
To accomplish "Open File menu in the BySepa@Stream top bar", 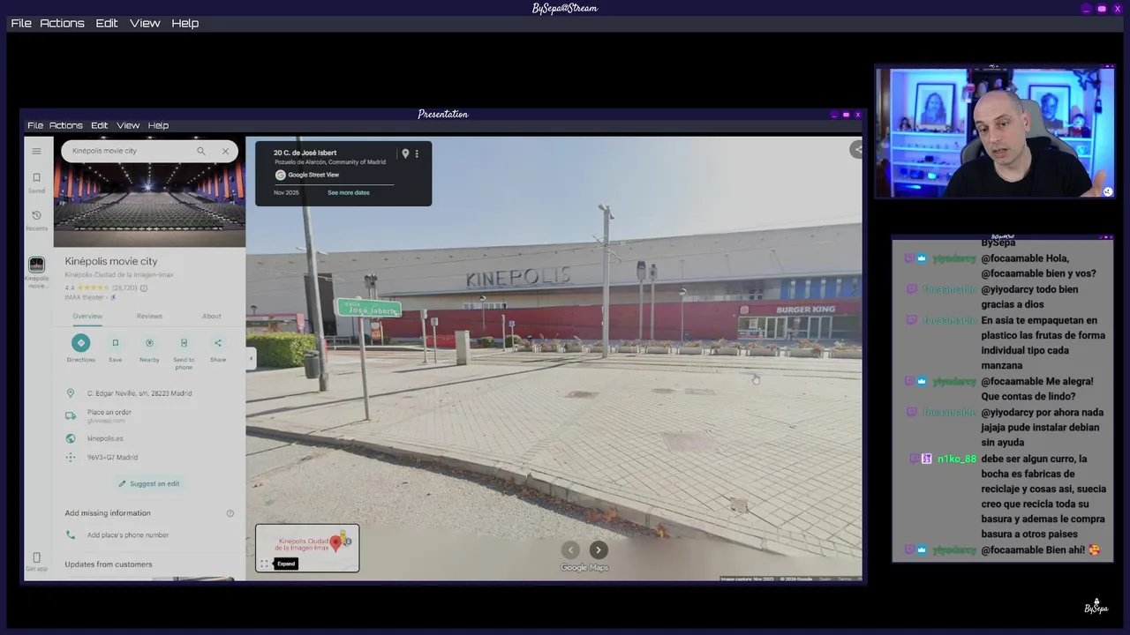I will [21, 23].
